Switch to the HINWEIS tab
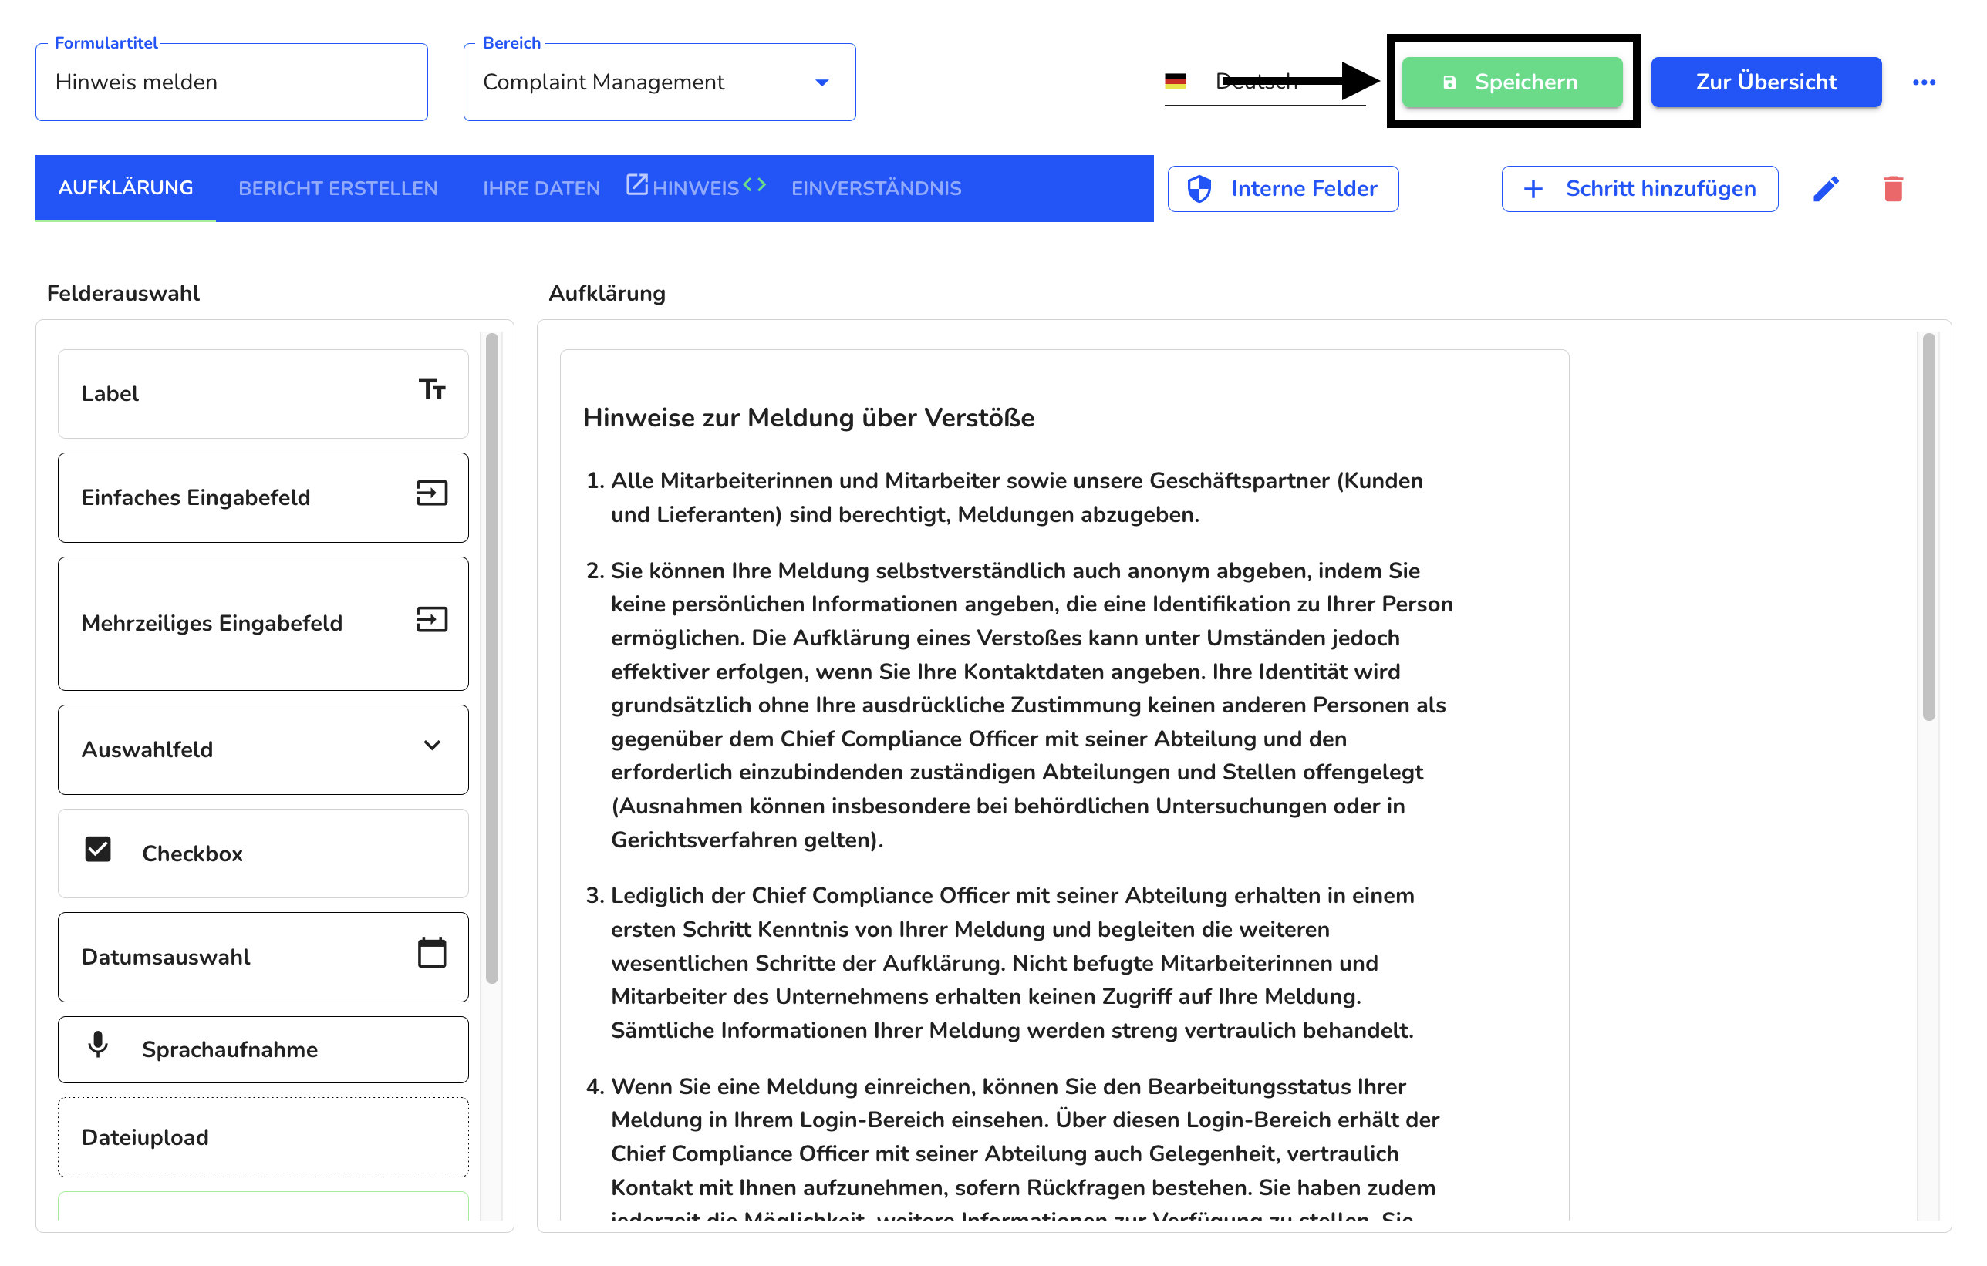 point(696,188)
